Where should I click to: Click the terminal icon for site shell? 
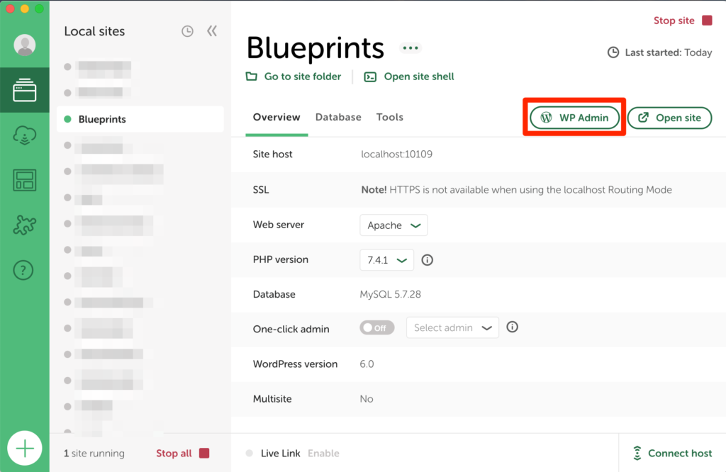(370, 77)
